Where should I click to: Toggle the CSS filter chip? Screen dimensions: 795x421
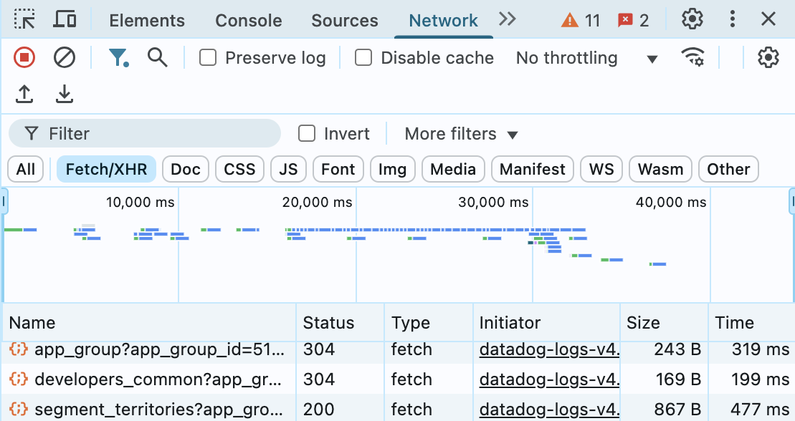pyautogui.click(x=240, y=169)
